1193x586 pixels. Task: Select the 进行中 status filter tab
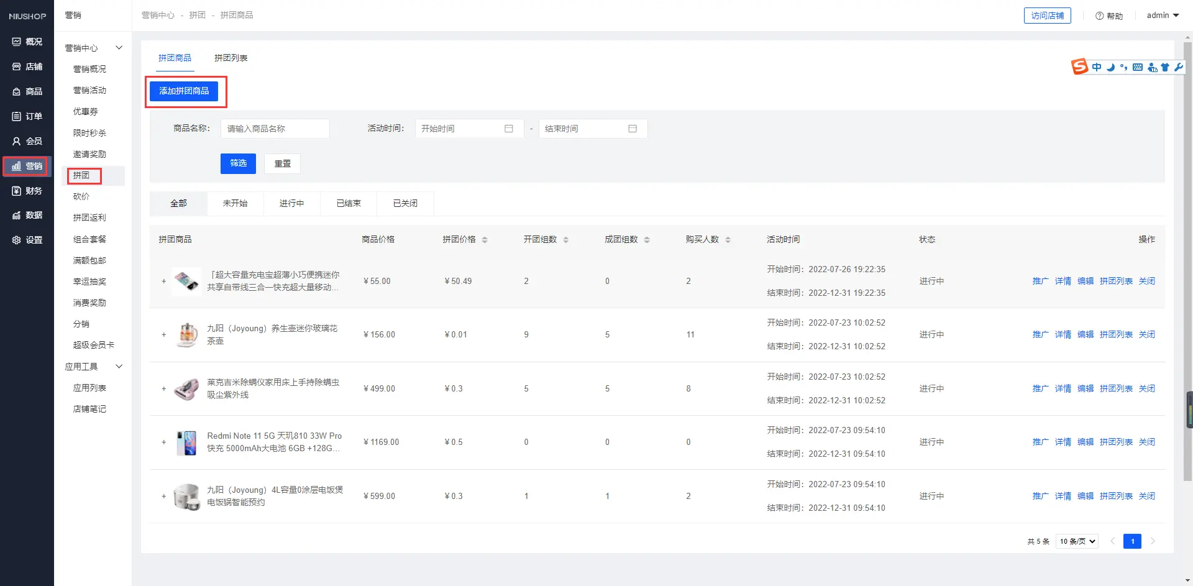coord(291,203)
